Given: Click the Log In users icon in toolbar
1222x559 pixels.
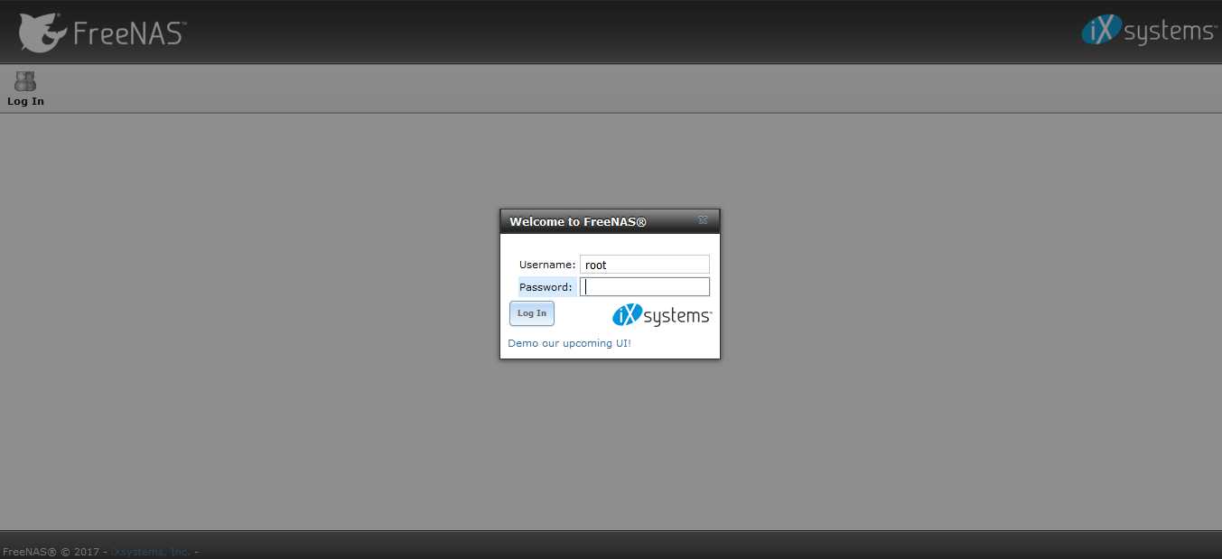Looking at the screenshot, I should tap(25, 81).
